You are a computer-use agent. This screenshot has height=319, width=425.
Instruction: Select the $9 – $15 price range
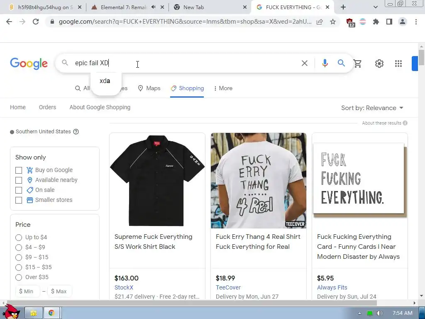point(19,258)
